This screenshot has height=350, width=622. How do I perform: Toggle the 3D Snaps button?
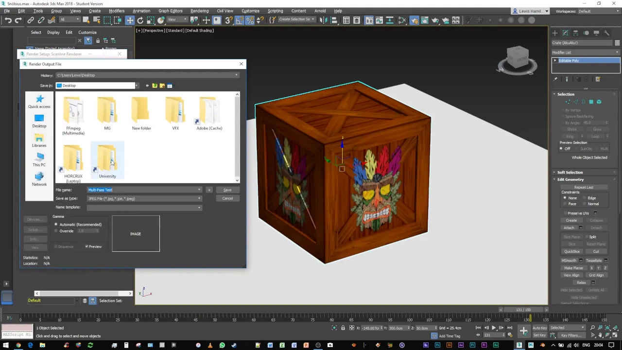pos(228,20)
